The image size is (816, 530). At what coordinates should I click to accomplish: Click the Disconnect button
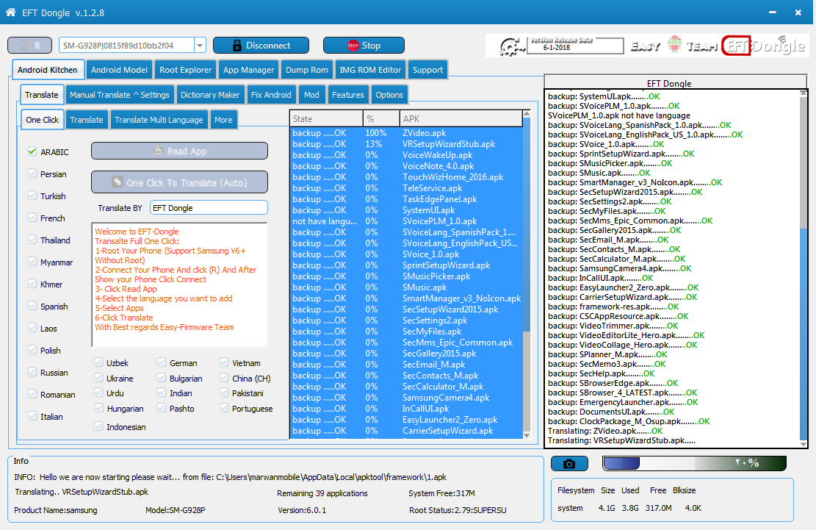coord(261,46)
